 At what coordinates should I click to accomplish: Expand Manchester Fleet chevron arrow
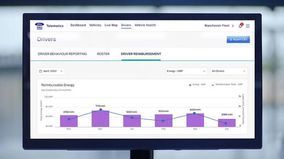[x=233, y=26]
